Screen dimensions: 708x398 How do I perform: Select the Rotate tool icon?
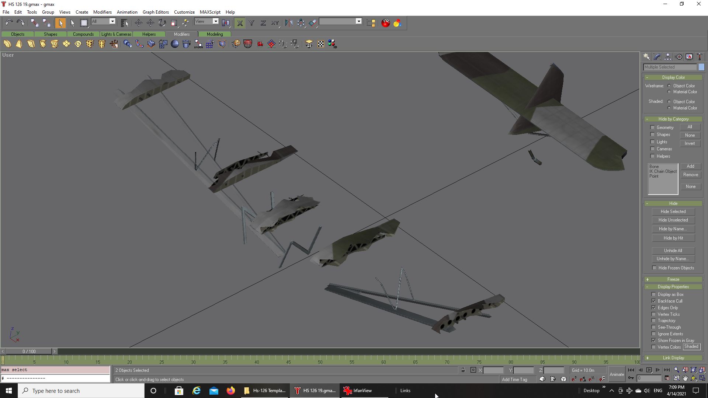(162, 23)
